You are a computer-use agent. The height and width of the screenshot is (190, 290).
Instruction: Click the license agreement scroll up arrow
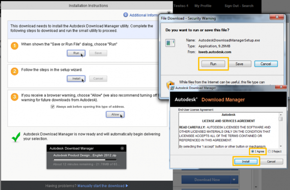point(281,115)
